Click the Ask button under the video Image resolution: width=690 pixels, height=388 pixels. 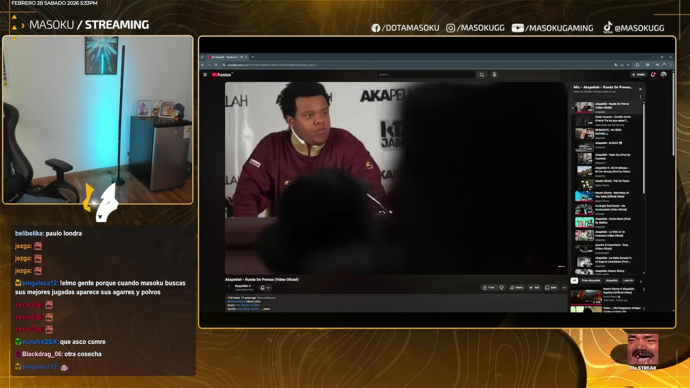coord(534,288)
